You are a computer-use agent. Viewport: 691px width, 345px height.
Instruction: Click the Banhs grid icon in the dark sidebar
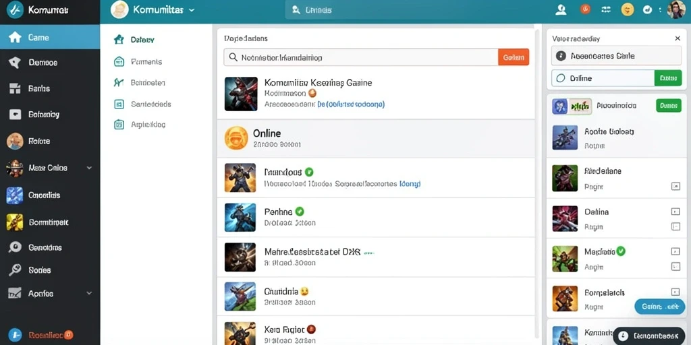(15, 88)
